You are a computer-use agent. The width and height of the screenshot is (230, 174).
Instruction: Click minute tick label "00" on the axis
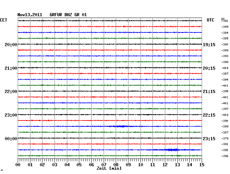[18, 165]
